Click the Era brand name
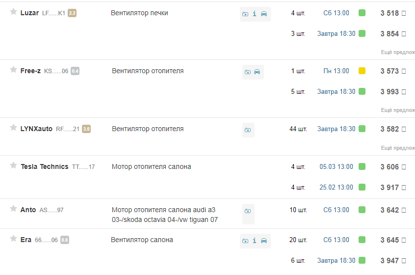Viewport: 415px width, 275px height. click(x=26, y=240)
